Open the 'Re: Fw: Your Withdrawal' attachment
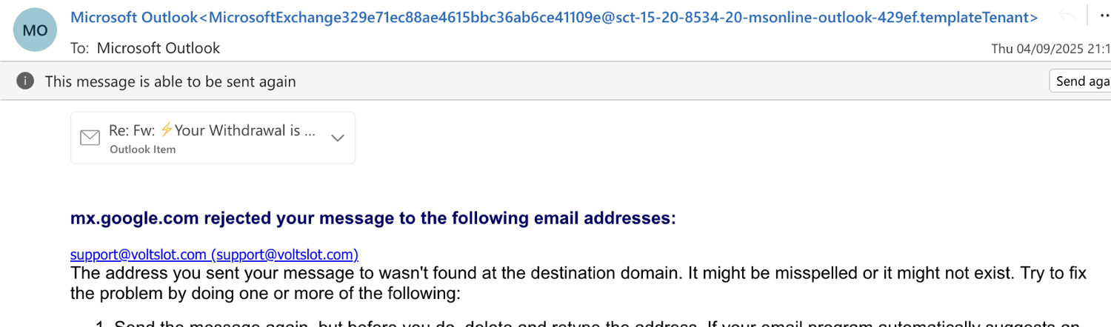Viewport: 1111px width, 327px height. click(x=213, y=131)
